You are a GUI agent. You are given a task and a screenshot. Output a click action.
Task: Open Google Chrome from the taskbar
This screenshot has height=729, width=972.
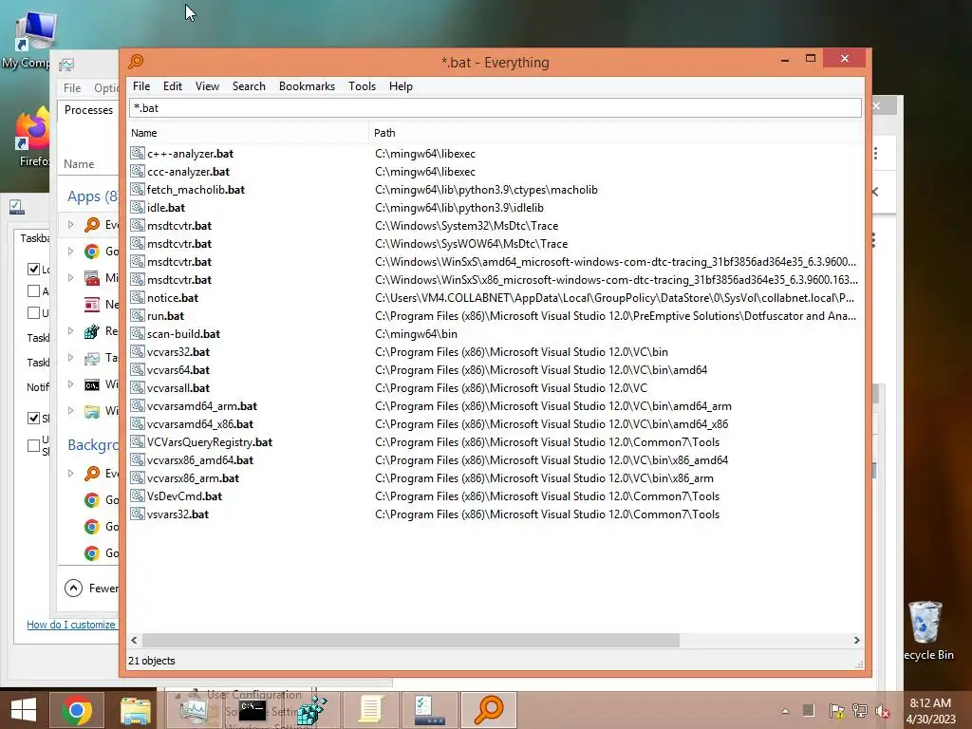77,710
